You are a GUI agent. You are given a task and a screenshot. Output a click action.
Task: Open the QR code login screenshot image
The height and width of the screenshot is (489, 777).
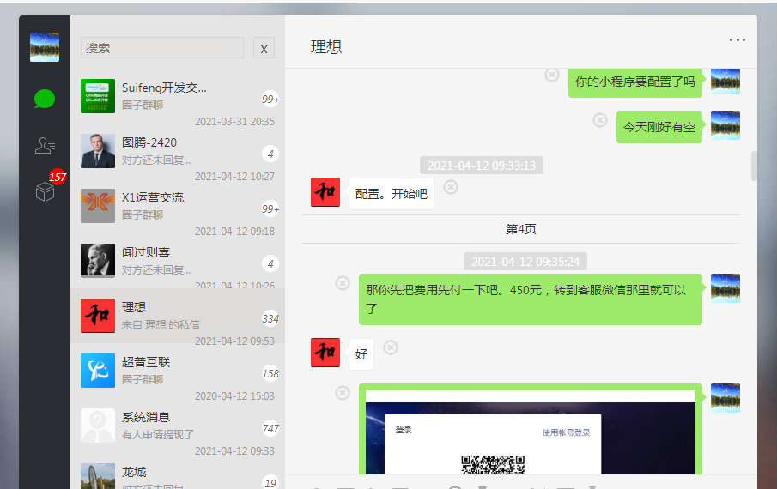pyautogui.click(x=530, y=433)
